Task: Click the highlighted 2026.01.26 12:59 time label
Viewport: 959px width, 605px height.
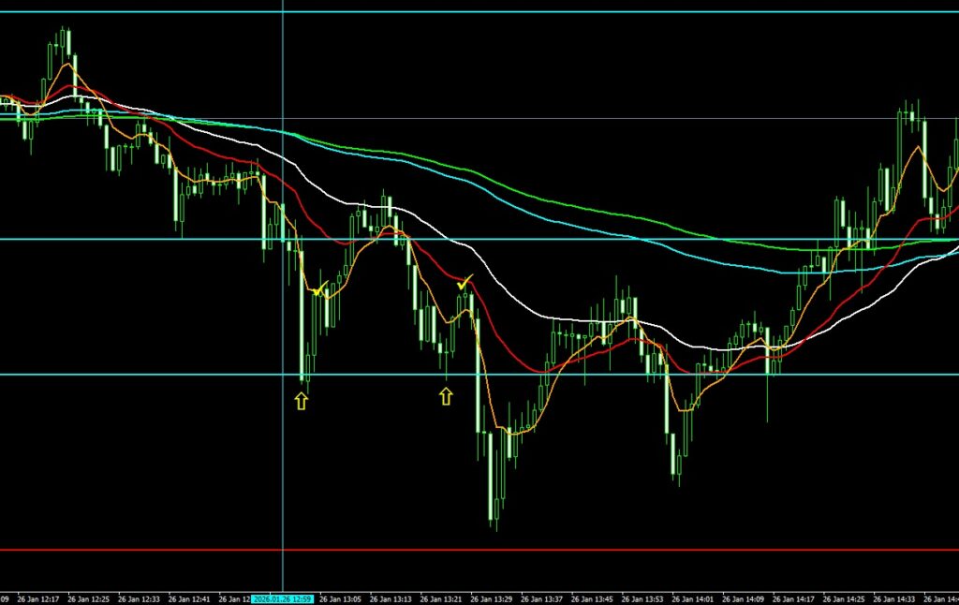Action: pyautogui.click(x=283, y=598)
